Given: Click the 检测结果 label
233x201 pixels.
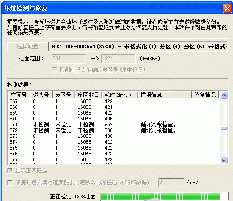Looking at the screenshot, I should click(19, 85).
